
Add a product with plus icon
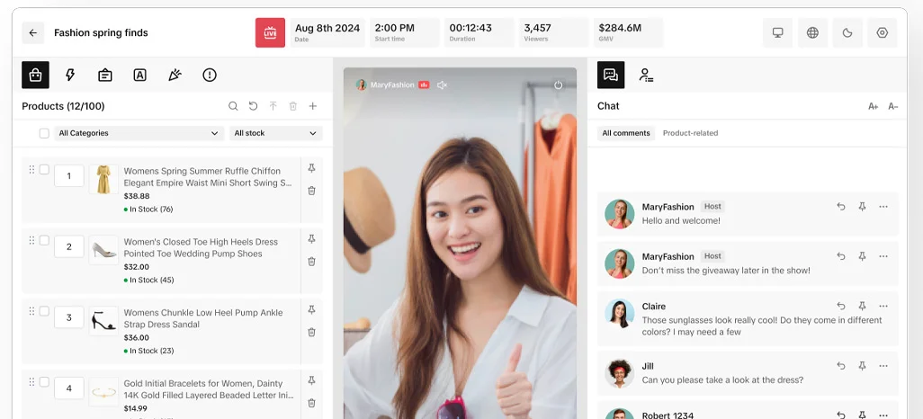(x=313, y=106)
